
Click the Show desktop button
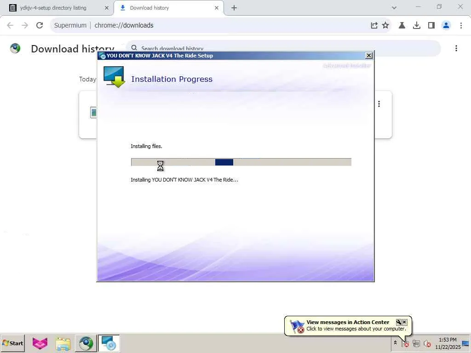pos(466,343)
